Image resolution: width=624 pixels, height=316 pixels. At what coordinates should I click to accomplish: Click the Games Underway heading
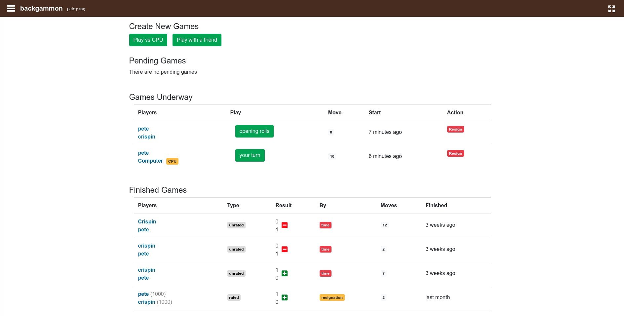[x=161, y=97]
